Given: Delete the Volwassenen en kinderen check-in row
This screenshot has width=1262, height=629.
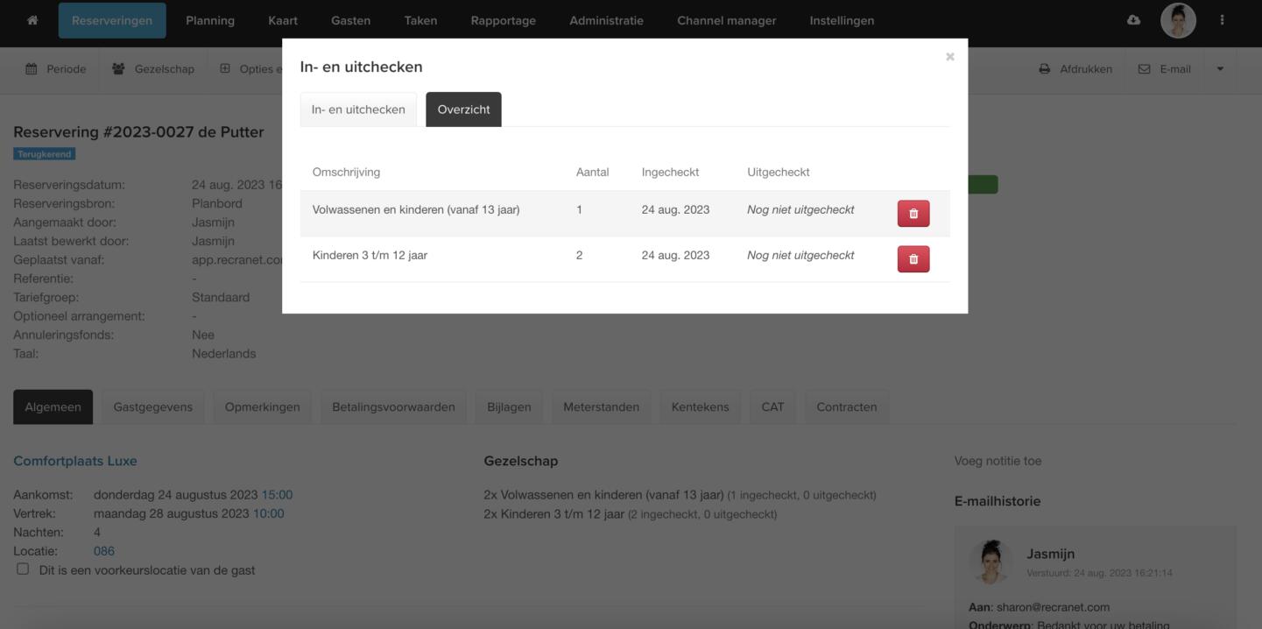Looking at the screenshot, I should tap(913, 214).
